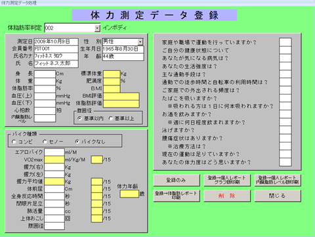Click the 閉じる button
315x237 pixels.
278,196
